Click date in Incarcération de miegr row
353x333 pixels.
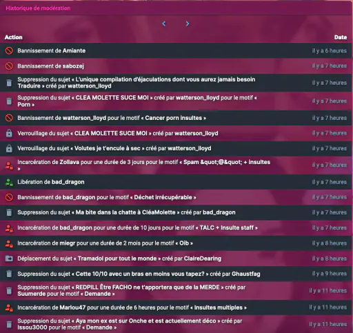click(330, 243)
